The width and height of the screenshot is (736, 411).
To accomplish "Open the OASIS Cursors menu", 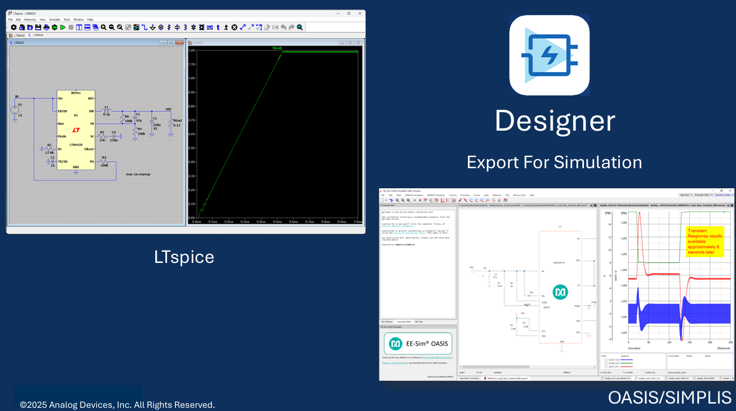I will pyautogui.click(x=453, y=195).
